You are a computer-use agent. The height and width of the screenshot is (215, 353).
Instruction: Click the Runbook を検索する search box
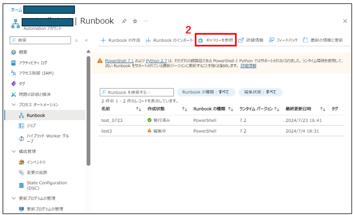[x=137, y=92]
